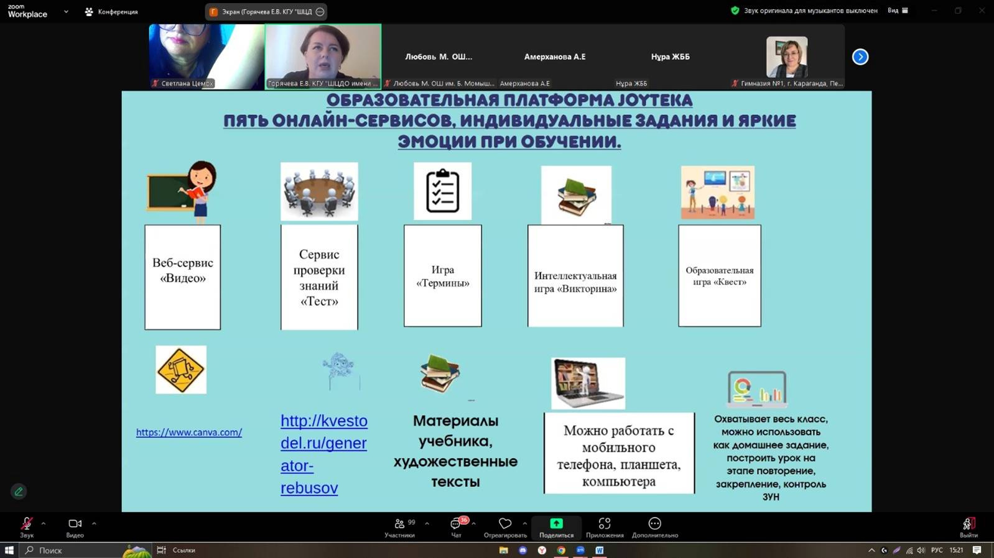Expand audio options arrow next to Звук
Image resolution: width=994 pixels, height=558 pixels.
pos(43,524)
